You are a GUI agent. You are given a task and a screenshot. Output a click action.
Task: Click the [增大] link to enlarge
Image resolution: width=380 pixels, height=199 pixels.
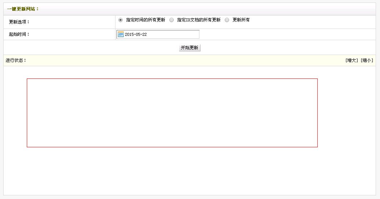352,60
